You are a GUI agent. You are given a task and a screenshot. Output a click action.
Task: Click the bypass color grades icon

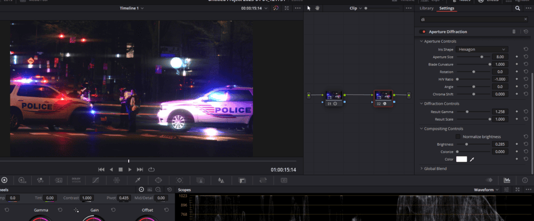click(276, 8)
